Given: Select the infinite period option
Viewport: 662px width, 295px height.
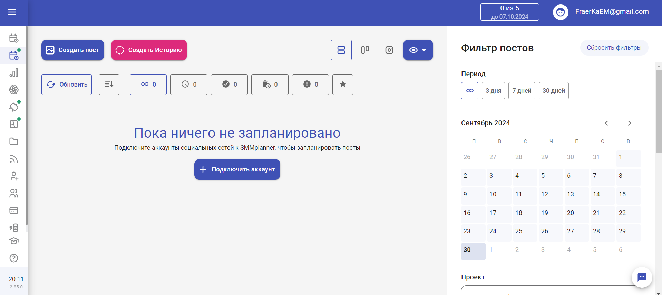Looking at the screenshot, I should [470, 91].
